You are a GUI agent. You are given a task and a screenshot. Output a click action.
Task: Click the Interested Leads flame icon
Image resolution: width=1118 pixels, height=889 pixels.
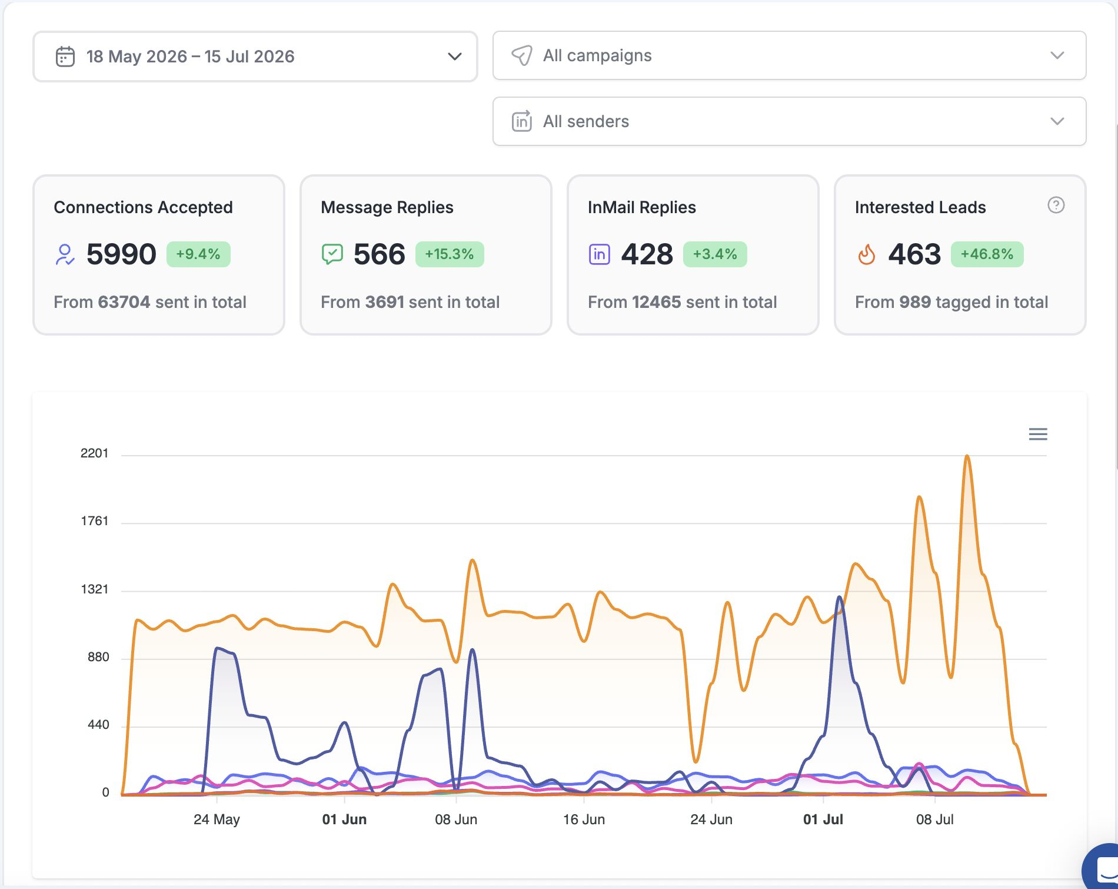tap(866, 254)
